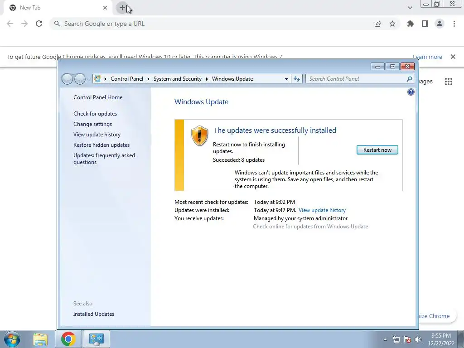Screen dimensions: 464x348
Task: Select Windows Update breadcrumb
Action: (232, 79)
